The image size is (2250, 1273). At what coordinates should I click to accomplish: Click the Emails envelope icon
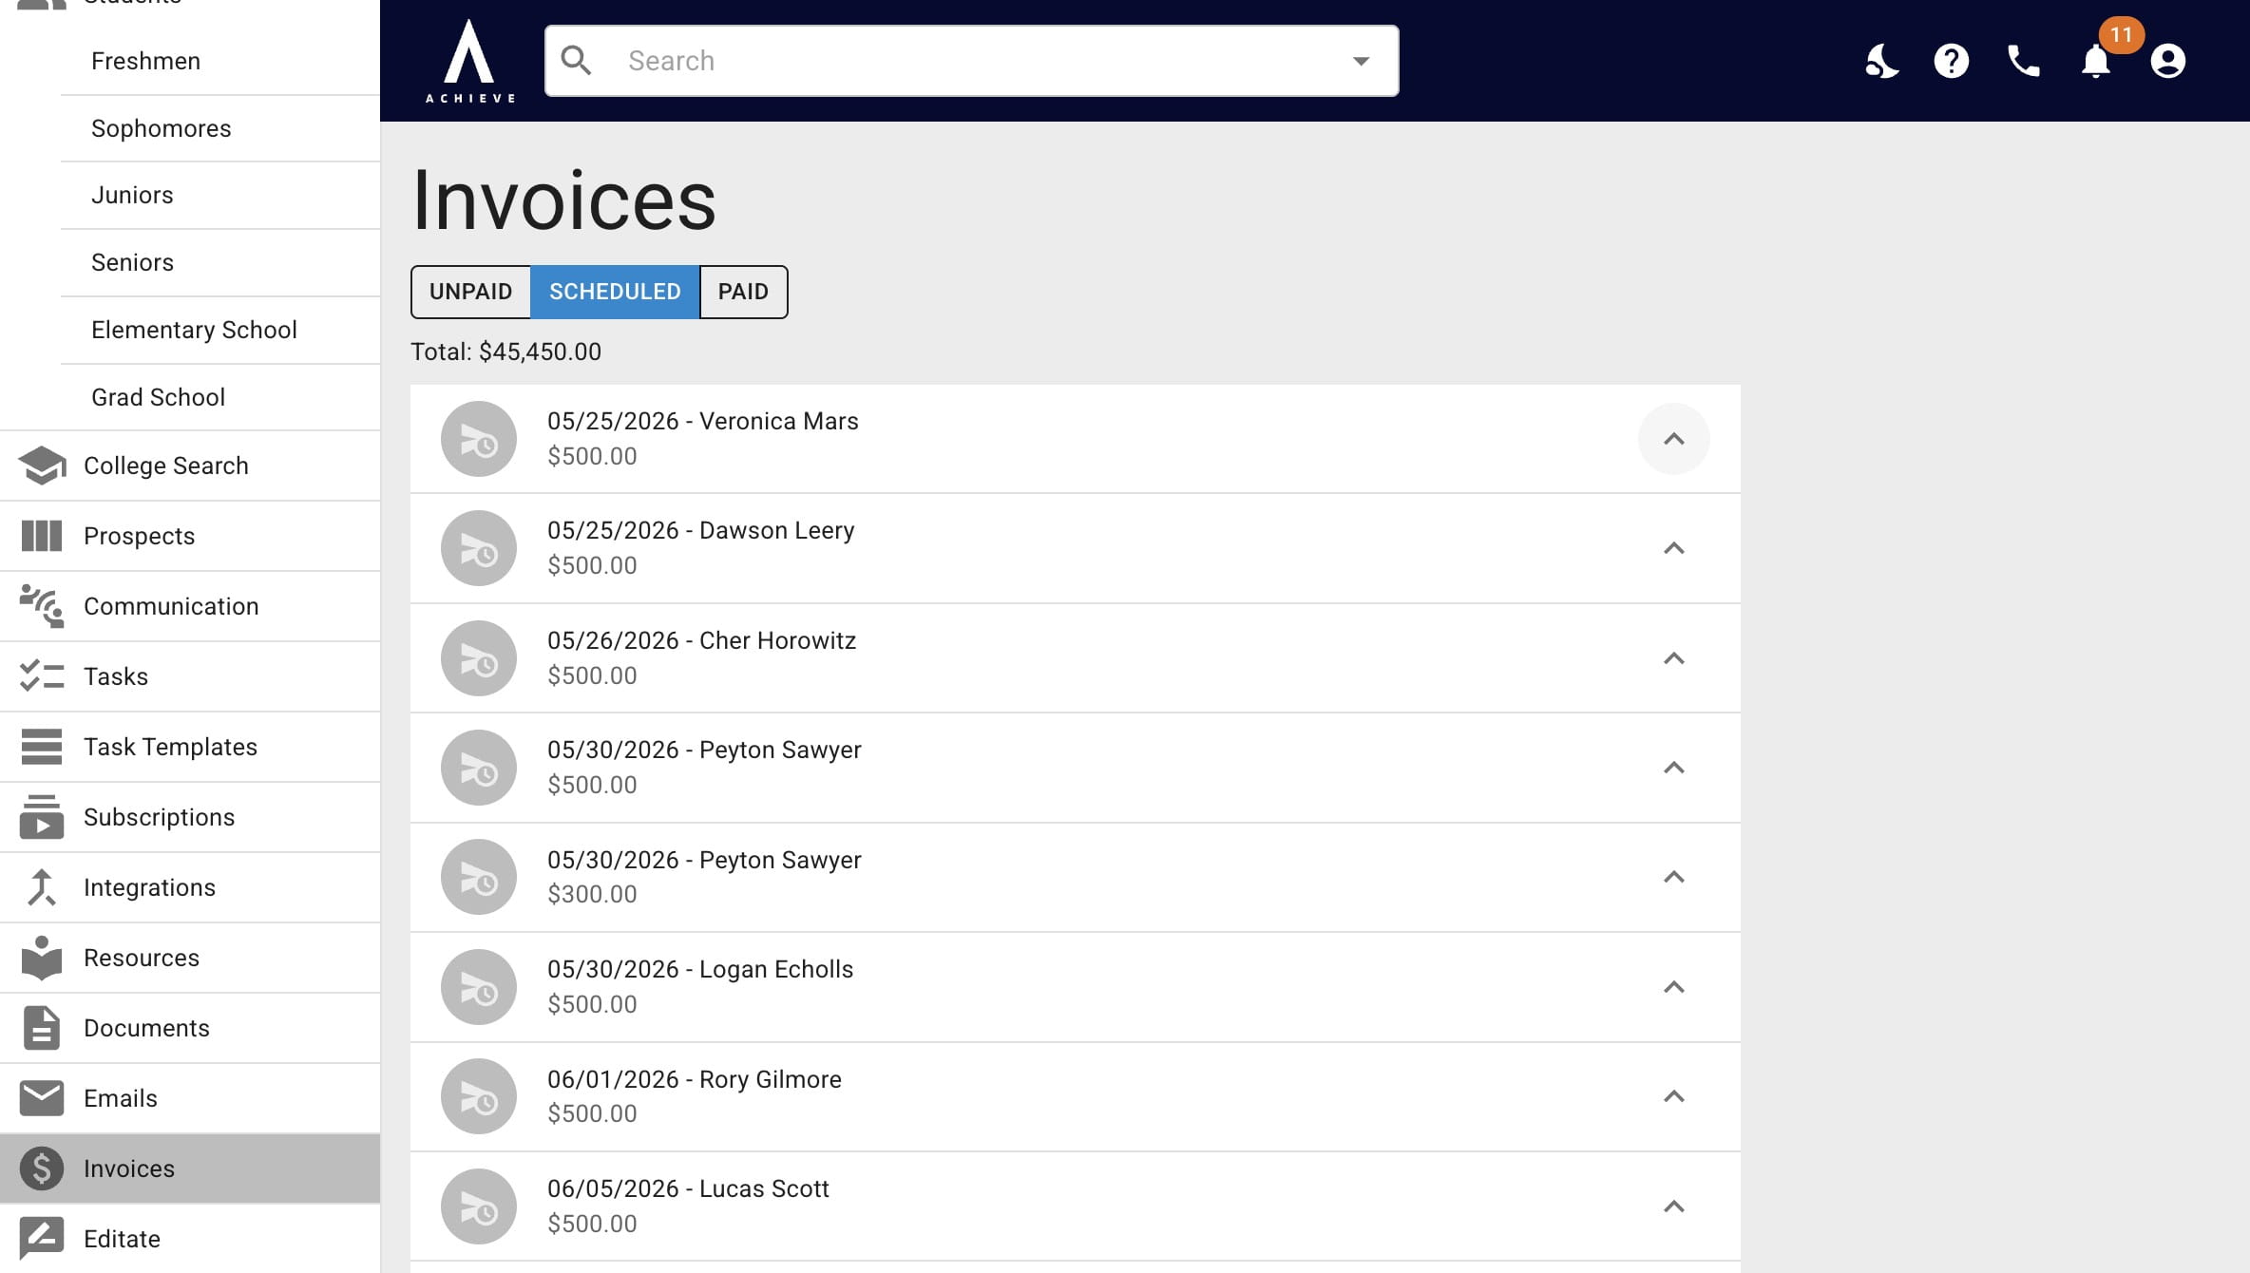point(42,1098)
